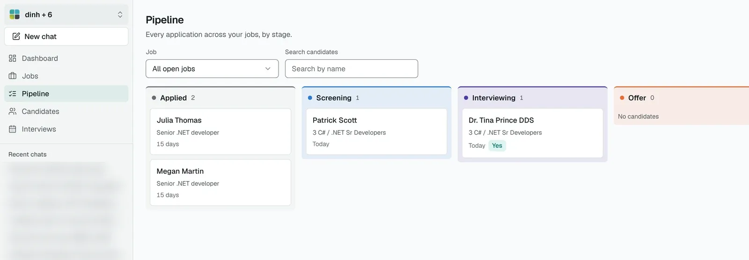Click the gray dot beside Applied
The height and width of the screenshot is (260, 749).
pyautogui.click(x=154, y=98)
